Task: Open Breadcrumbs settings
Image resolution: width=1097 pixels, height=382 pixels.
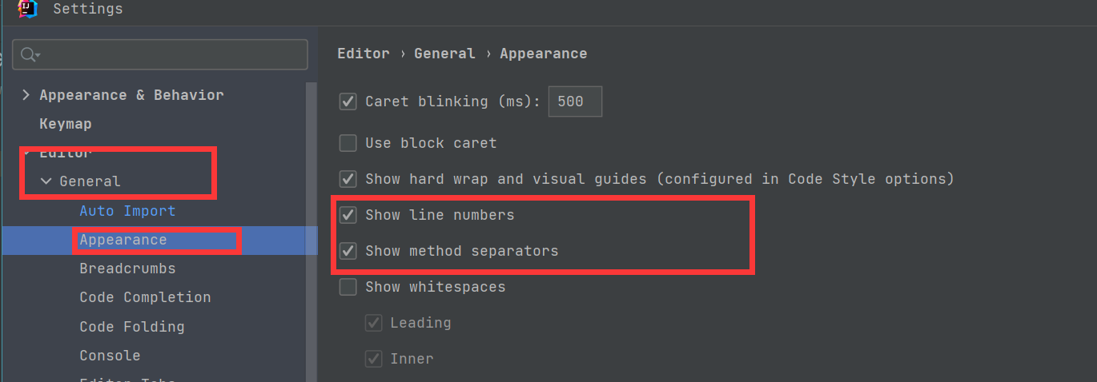Action: [x=127, y=269]
